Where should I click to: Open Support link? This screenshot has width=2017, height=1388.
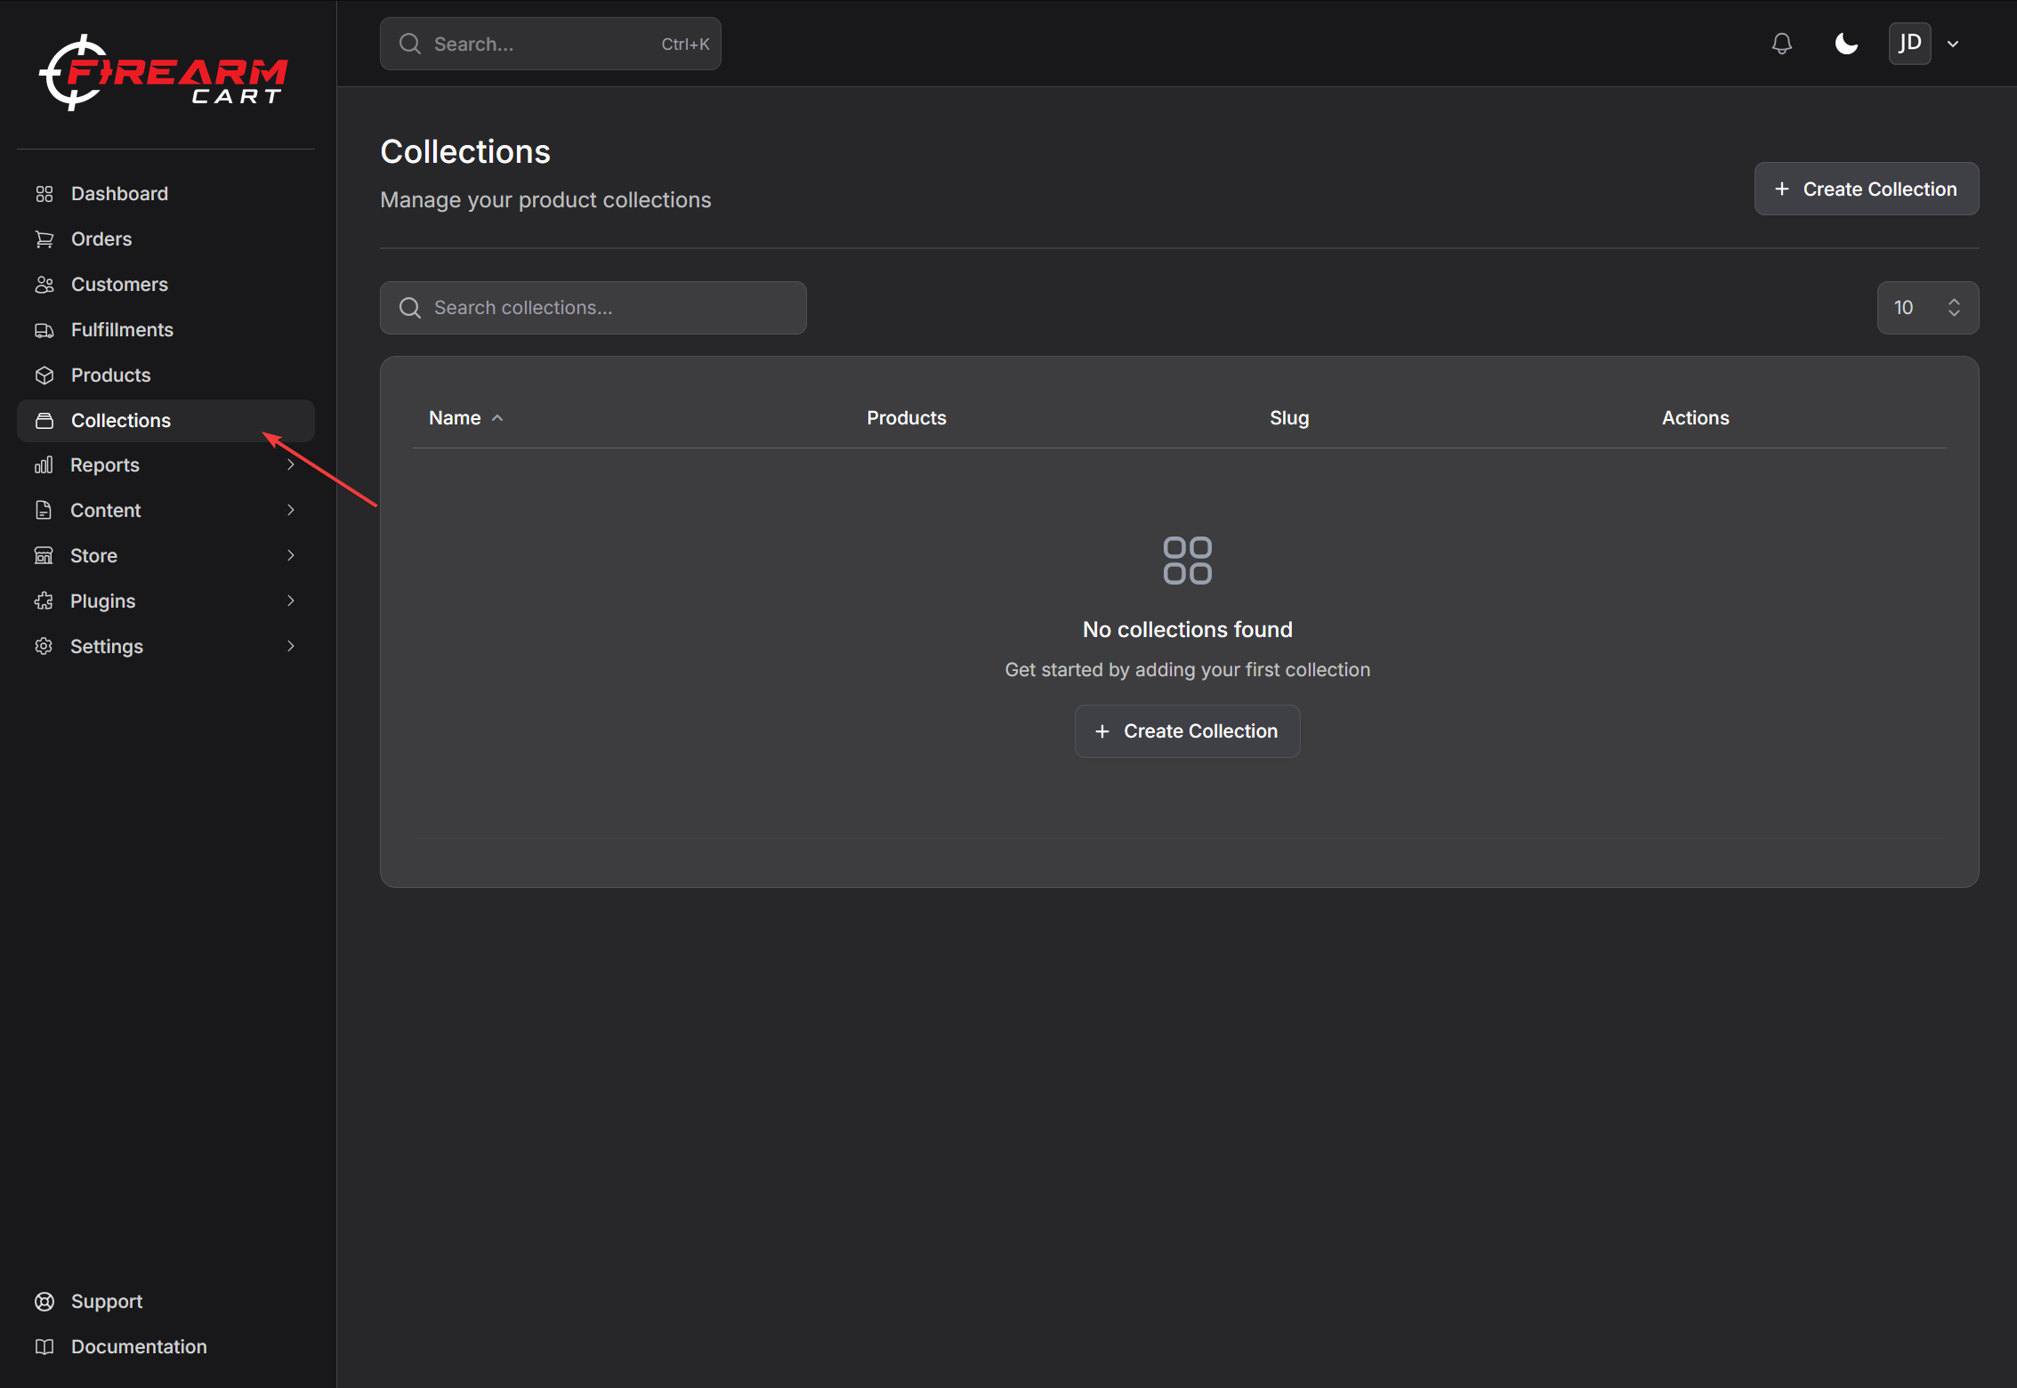[x=107, y=1302]
